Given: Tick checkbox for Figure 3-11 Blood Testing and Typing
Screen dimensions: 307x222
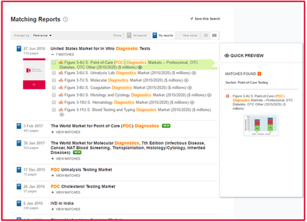Looking at the screenshot, I should [54, 110].
